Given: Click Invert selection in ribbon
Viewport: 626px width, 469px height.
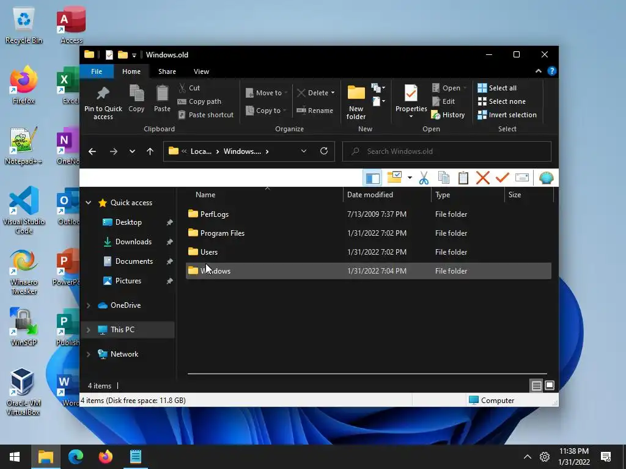Looking at the screenshot, I should [507, 115].
